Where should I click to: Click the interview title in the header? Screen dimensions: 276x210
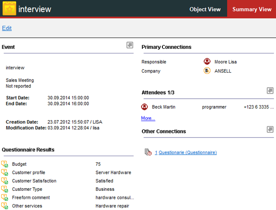click(x=35, y=9)
